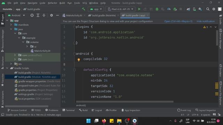223x125 pixels.
Task: Click Expand All icon in Project panel
Action: (x=38, y=15)
